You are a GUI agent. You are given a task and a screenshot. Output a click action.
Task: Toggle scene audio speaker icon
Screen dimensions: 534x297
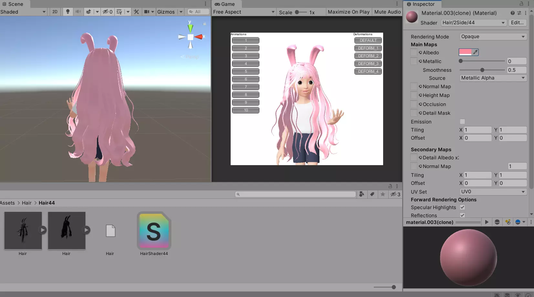78,12
